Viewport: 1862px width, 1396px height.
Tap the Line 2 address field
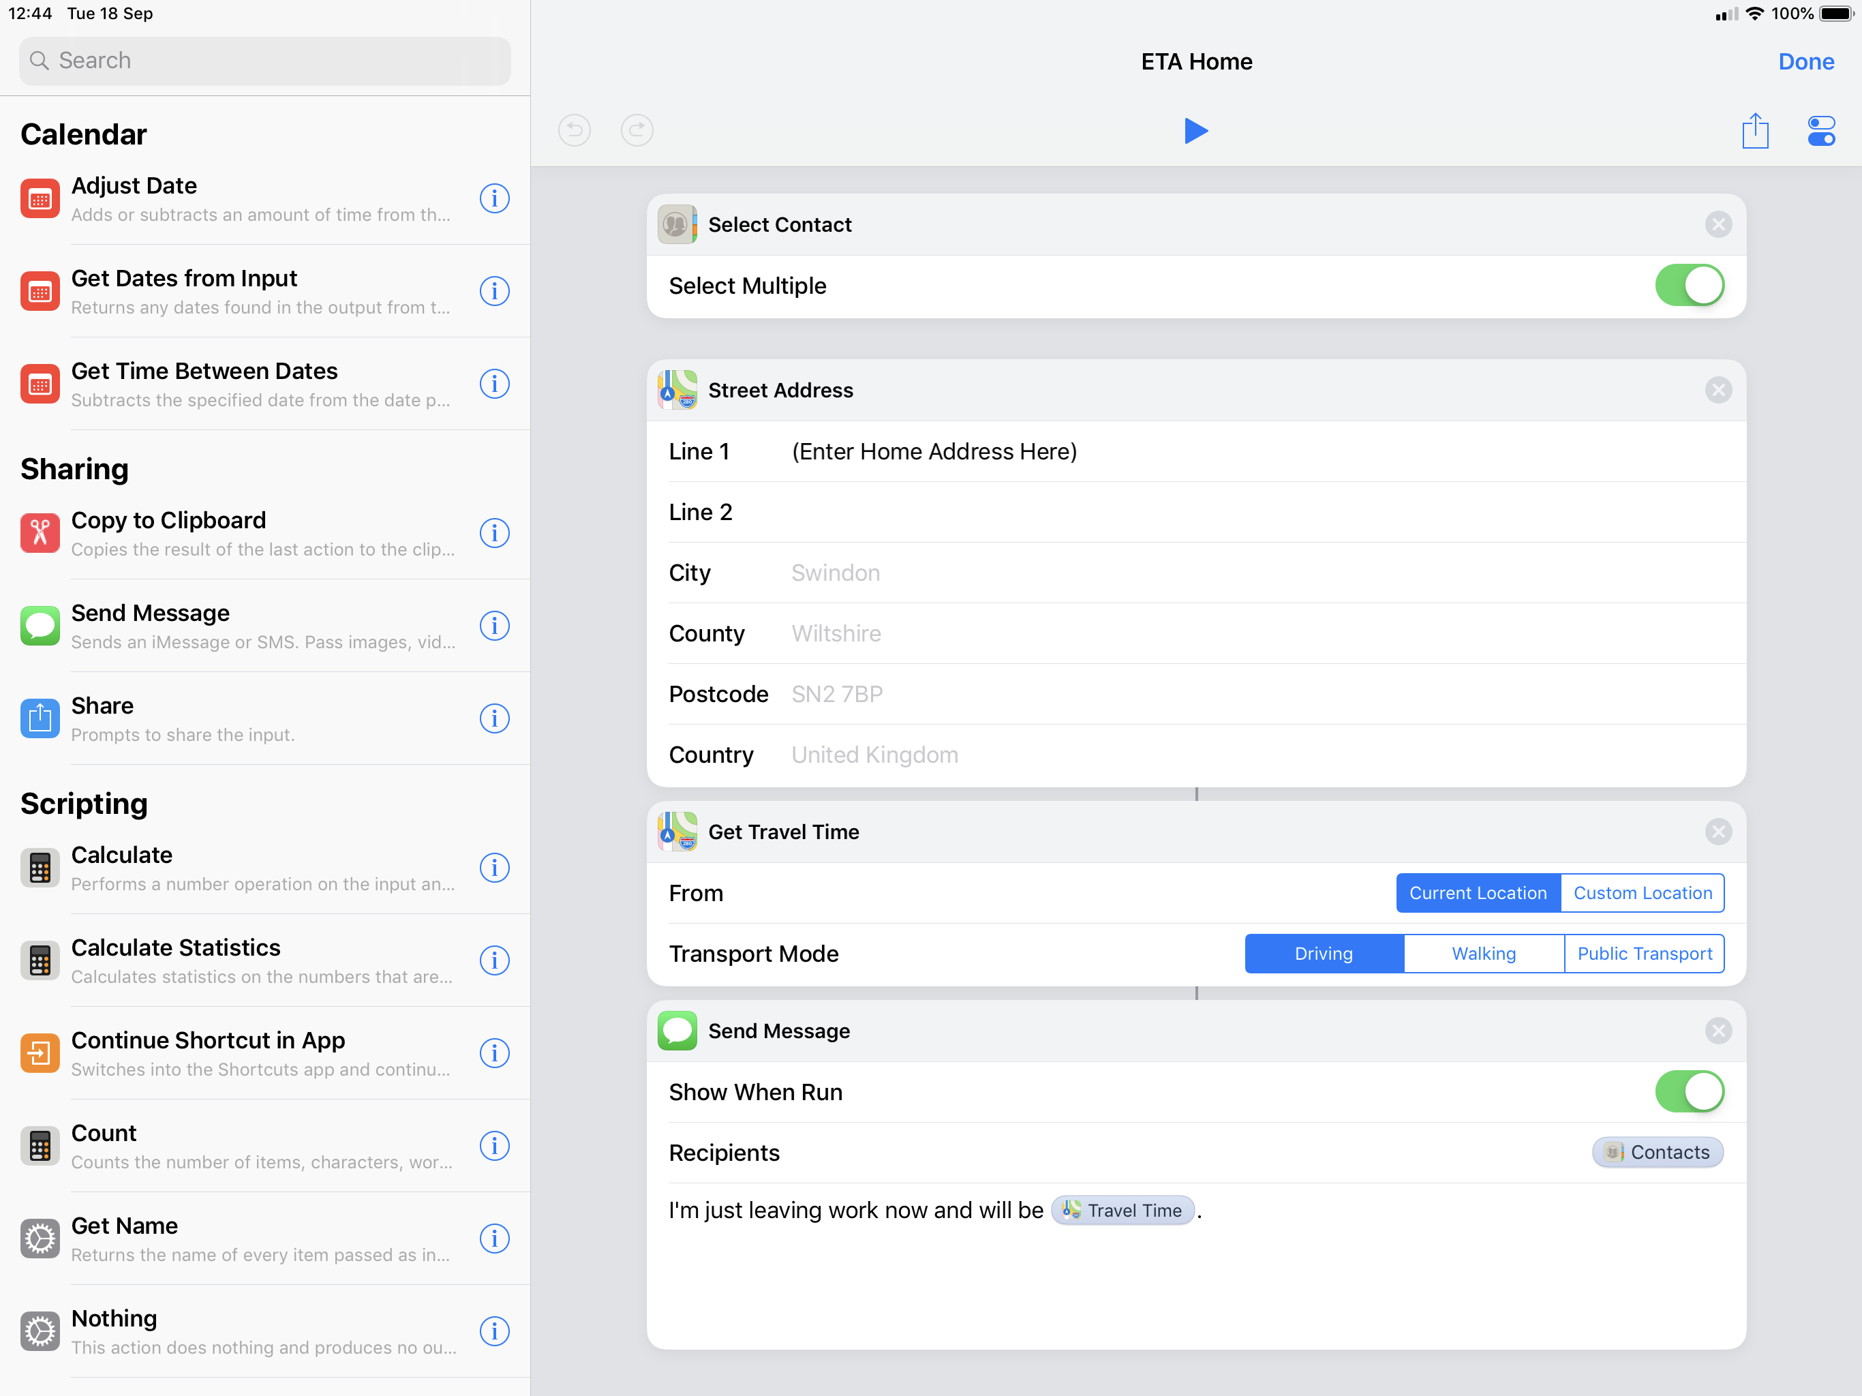1196,513
